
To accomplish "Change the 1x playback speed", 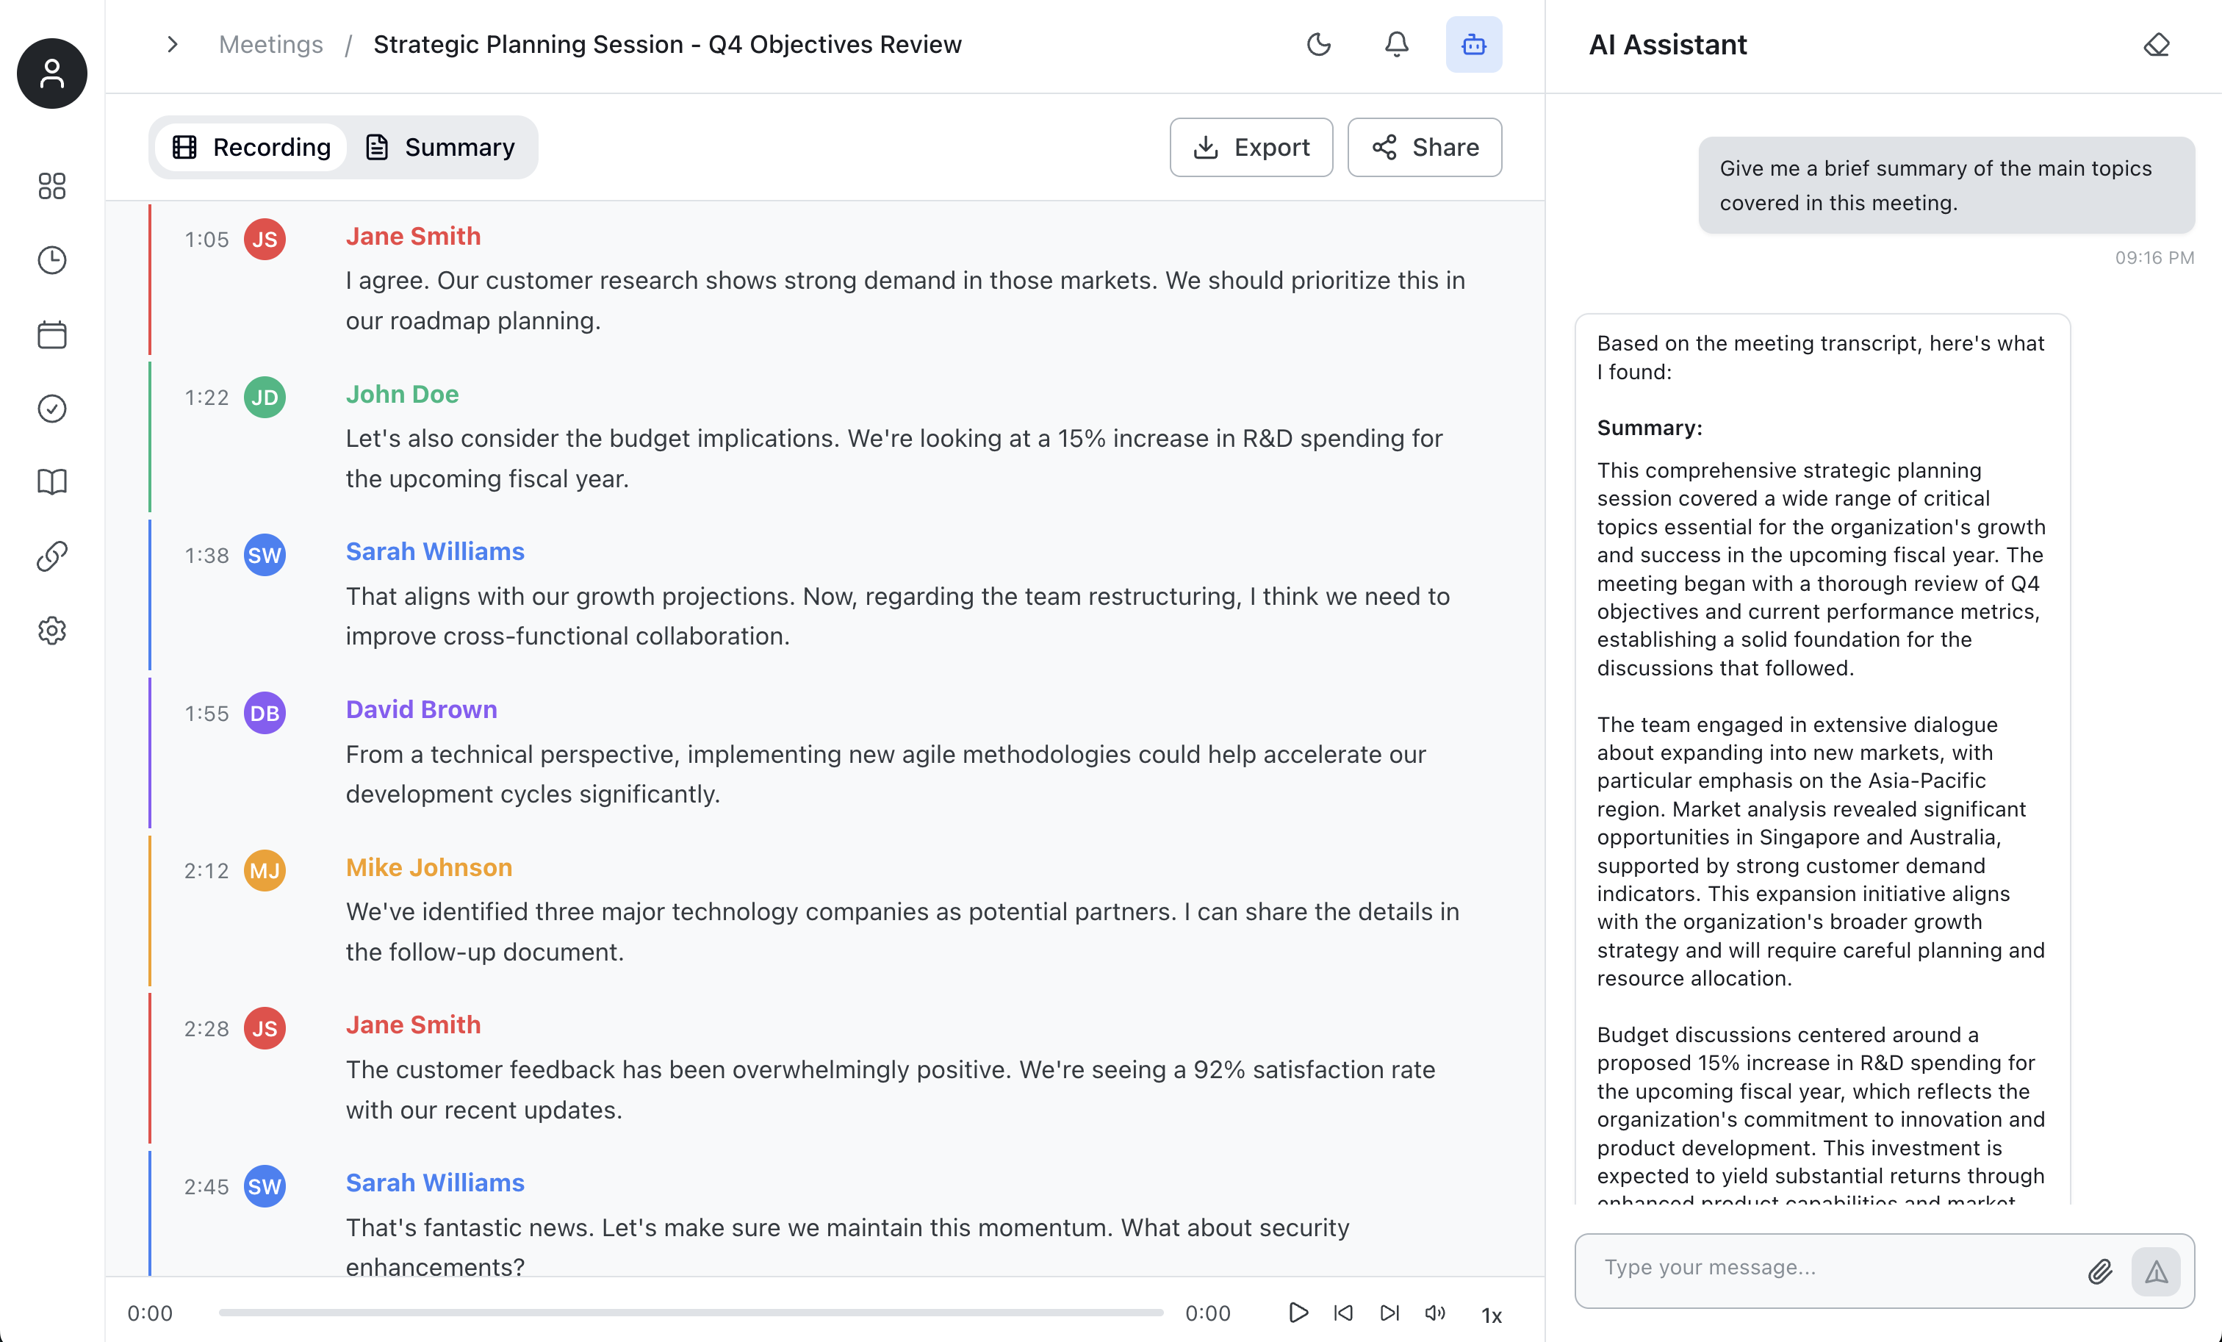I will pos(1492,1315).
